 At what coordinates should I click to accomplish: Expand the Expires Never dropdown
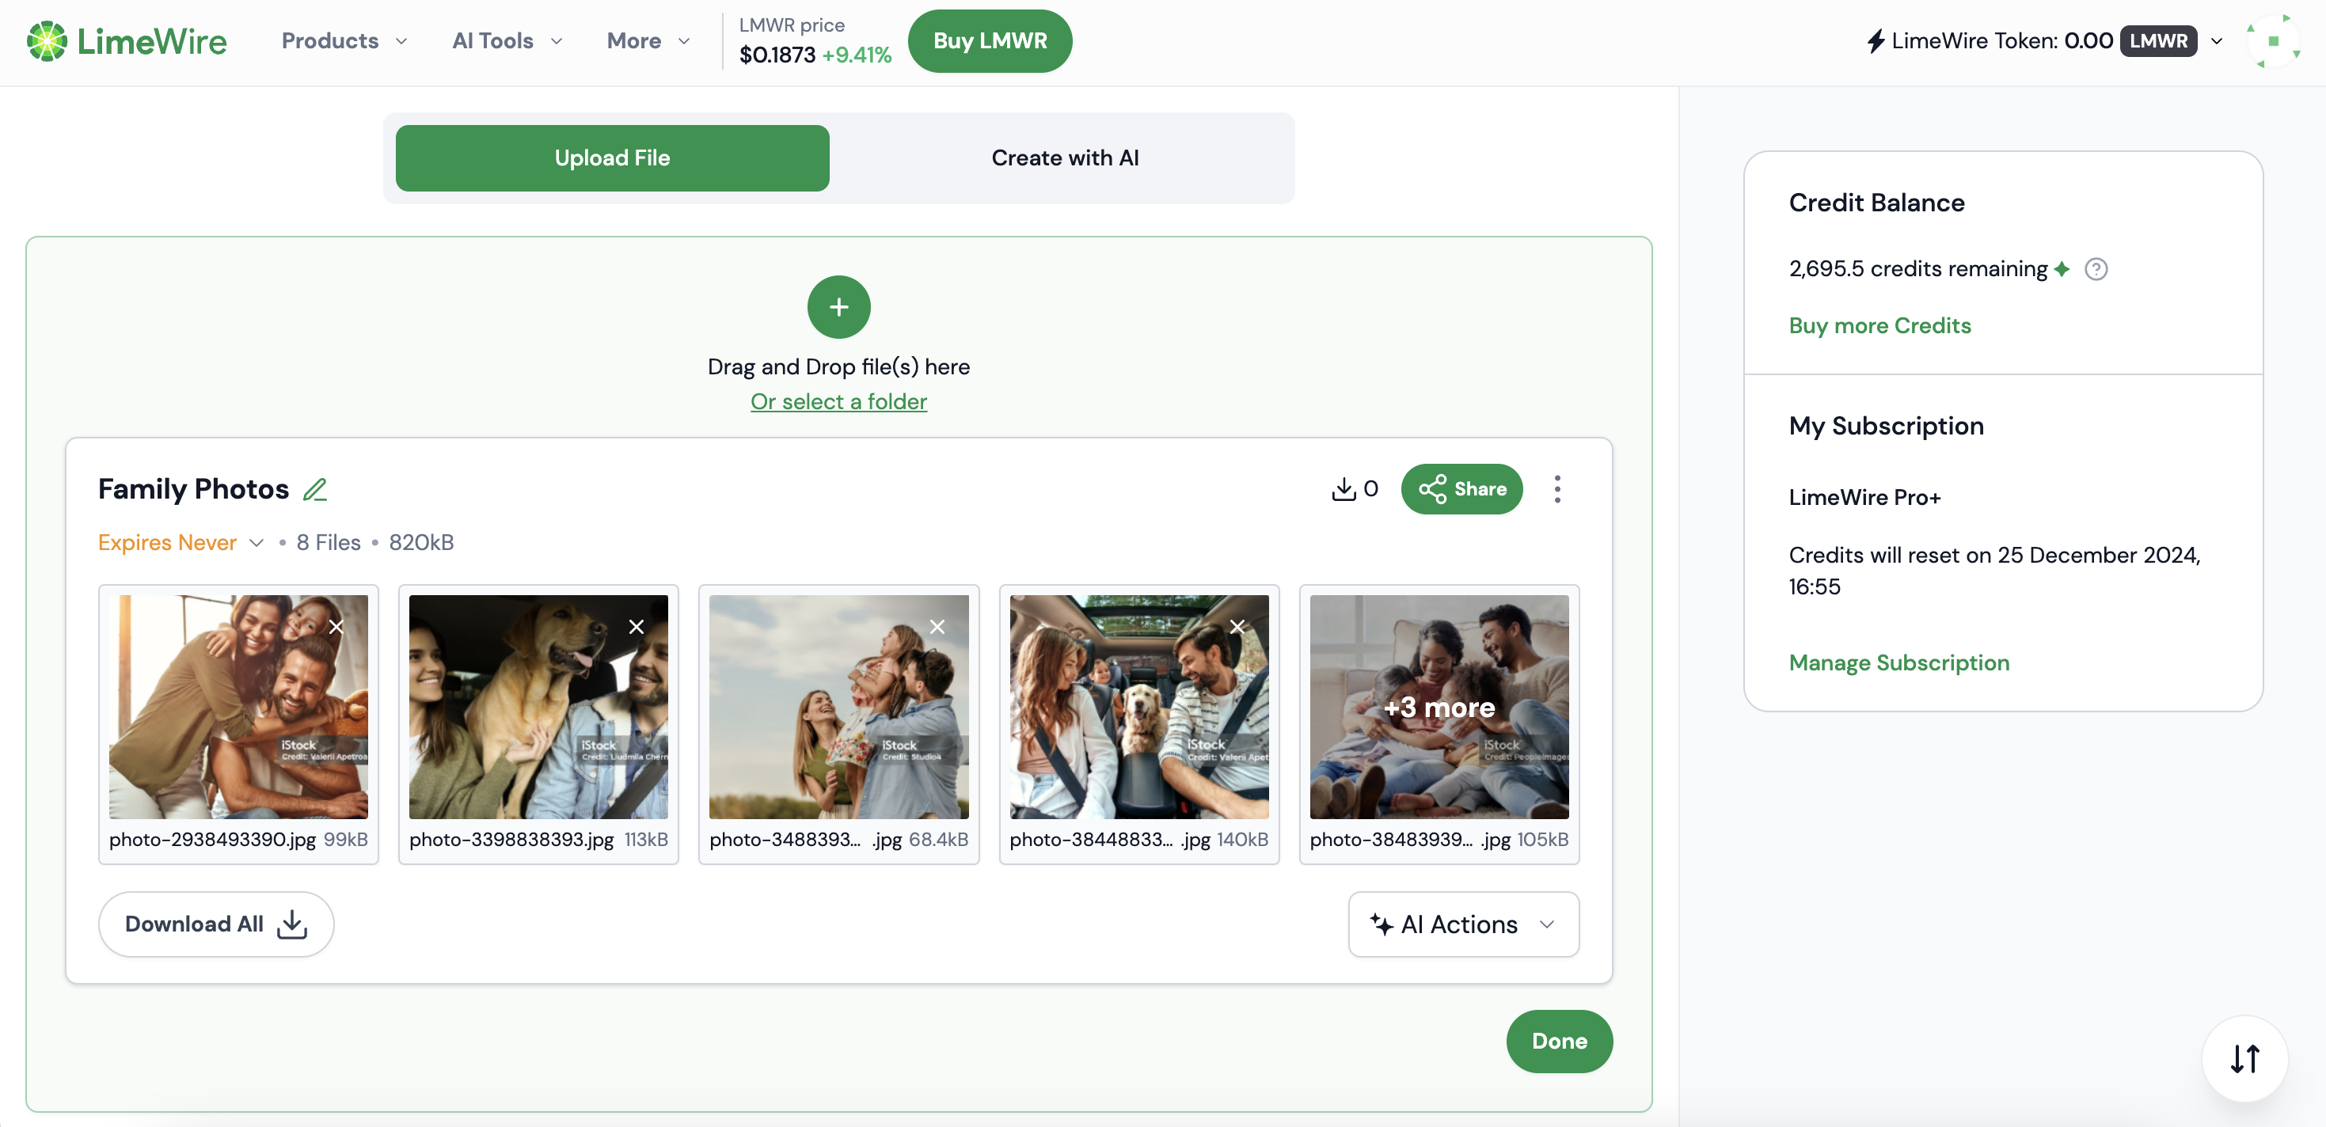[257, 542]
